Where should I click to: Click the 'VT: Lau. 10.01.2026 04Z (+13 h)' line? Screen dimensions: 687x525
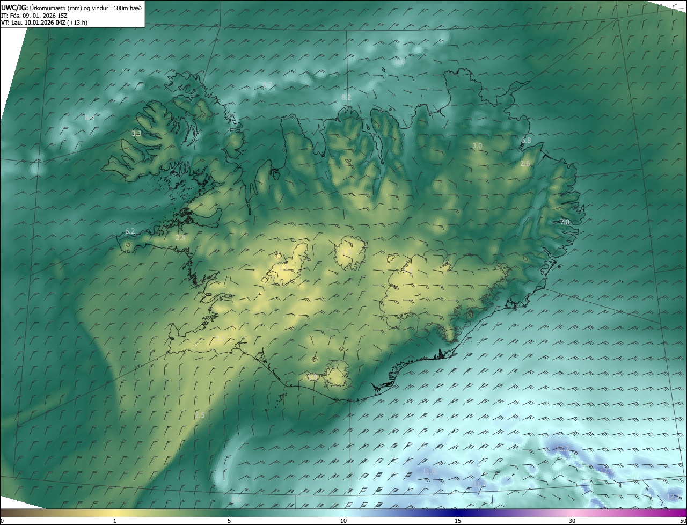(45, 23)
